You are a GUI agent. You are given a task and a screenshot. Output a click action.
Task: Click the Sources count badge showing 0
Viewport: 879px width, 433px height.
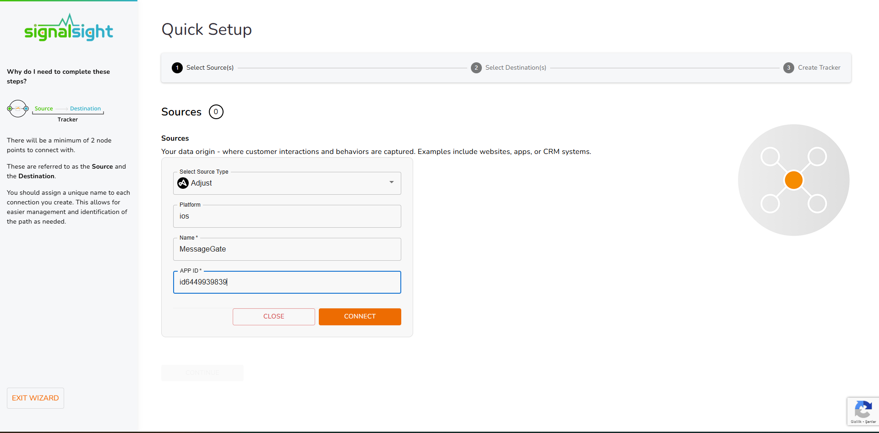[216, 112]
